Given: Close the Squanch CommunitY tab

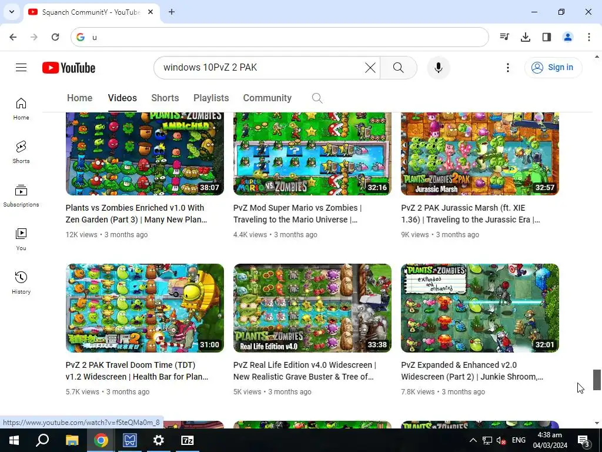Looking at the screenshot, I should point(150,12).
